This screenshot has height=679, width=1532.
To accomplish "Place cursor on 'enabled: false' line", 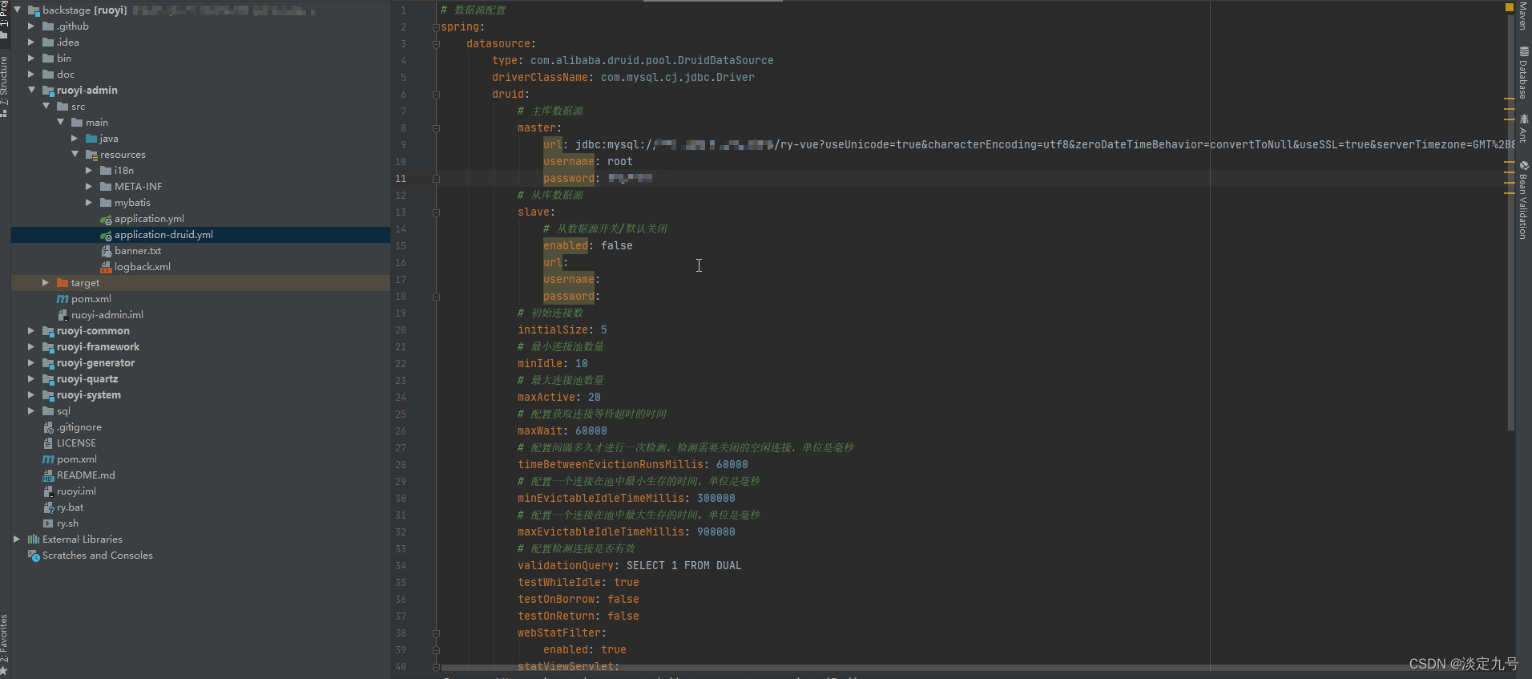I will pos(587,245).
